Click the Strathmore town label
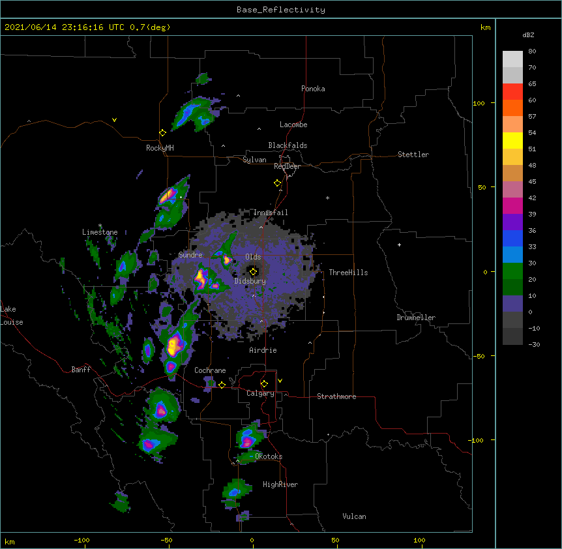The image size is (562, 549). pos(336,396)
